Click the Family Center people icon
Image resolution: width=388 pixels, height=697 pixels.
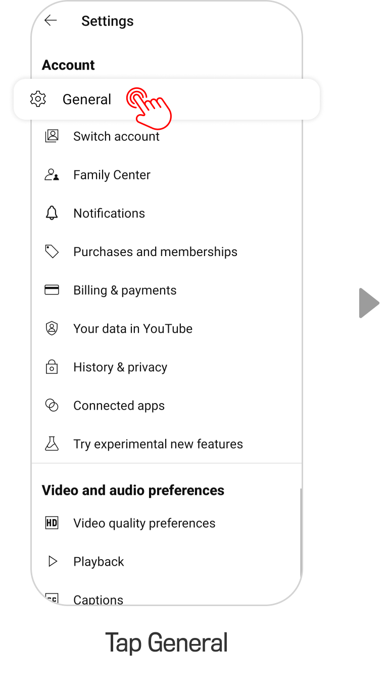pos(52,175)
